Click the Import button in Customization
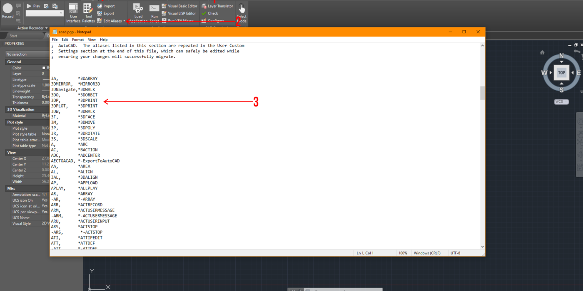 click(x=109, y=6)
